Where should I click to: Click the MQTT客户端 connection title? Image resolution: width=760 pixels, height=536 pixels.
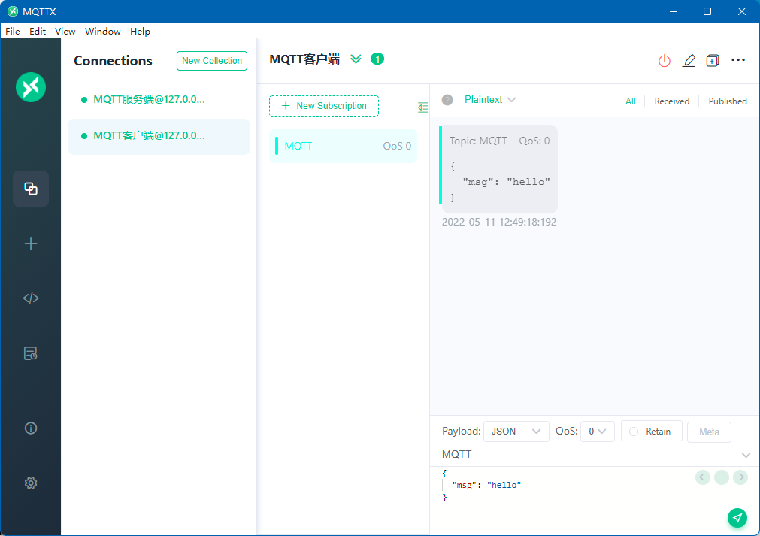click(x=304, y=59)
